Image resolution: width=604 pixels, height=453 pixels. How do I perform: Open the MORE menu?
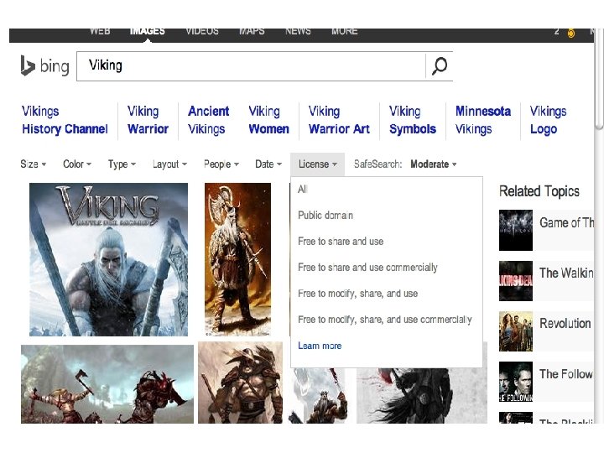click(x=345, y=32)
